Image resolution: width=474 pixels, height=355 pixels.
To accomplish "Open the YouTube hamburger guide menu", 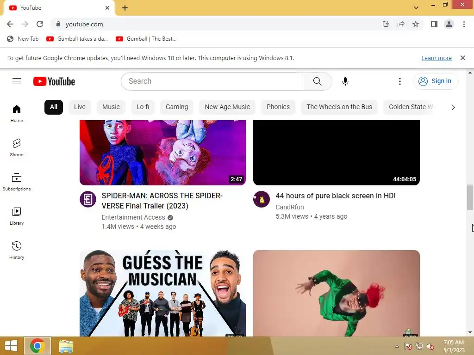I will coord(17,81).
